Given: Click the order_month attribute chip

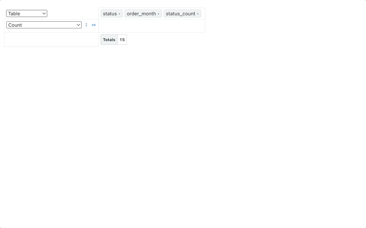Looking at the screenshot, I should click(143, 13).
